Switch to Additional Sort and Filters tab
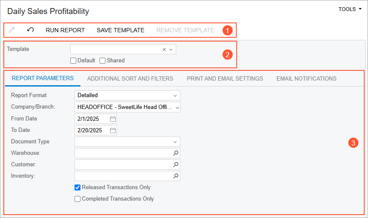Image resolution: width=368 pixels, height=218 pixels. pyautogui.click(x=130, y=78)
